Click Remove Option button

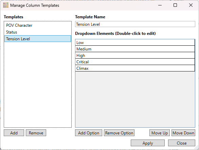[119, 133]
